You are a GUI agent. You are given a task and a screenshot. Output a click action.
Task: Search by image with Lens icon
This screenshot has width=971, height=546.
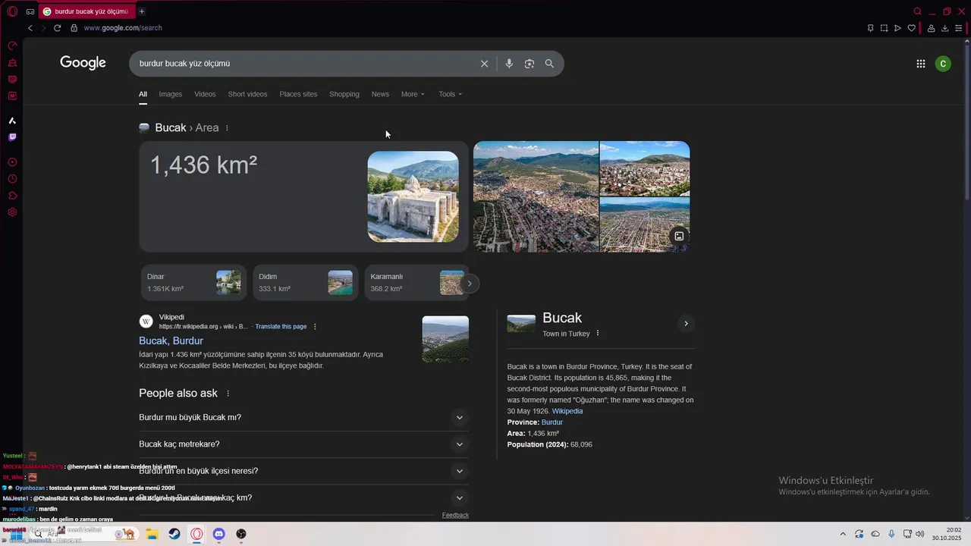coord(529,64)
